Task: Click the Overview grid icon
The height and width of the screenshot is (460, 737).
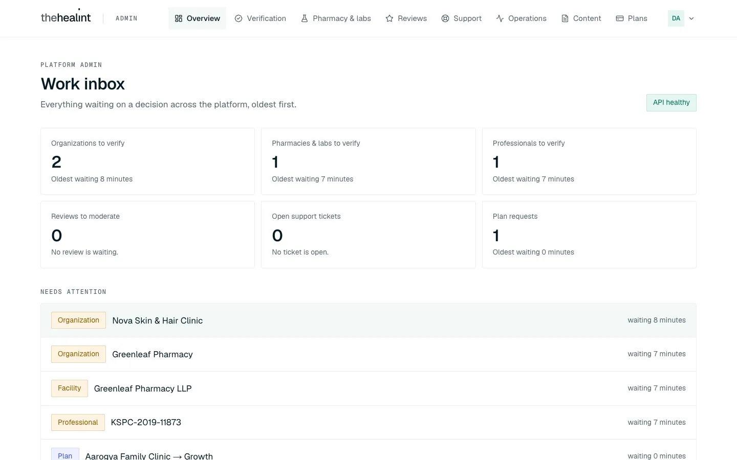Action: point(179,18)
